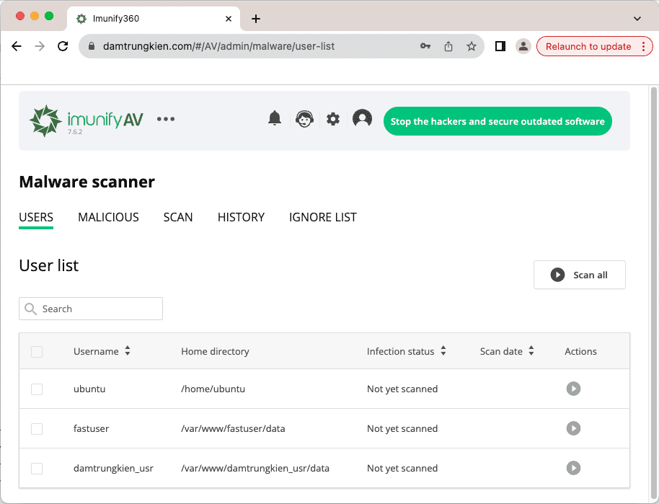
Task: Open the ellipsis menu beside the logo
Action: 166,118
